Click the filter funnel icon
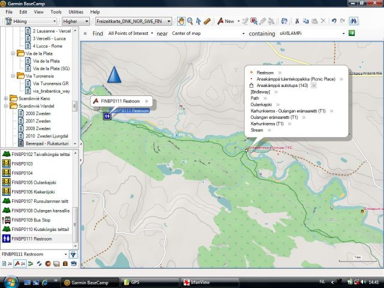This screenshot has width=384, height=288. (73, 254)
